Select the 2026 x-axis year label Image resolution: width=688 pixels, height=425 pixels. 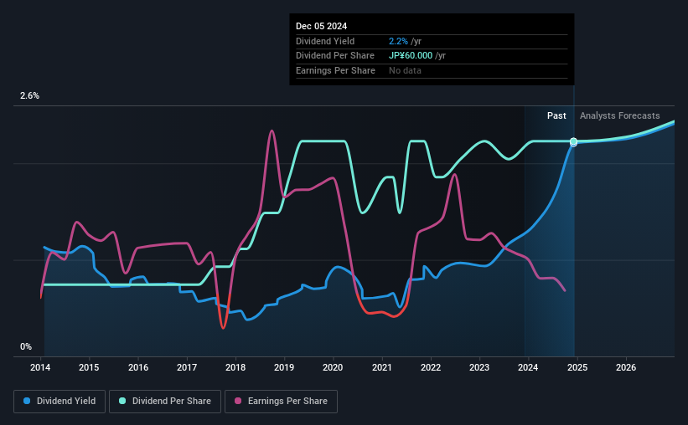[626, 367]
